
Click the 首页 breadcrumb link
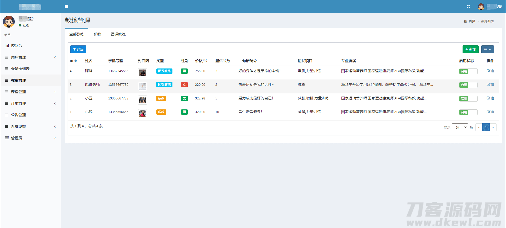472,21
